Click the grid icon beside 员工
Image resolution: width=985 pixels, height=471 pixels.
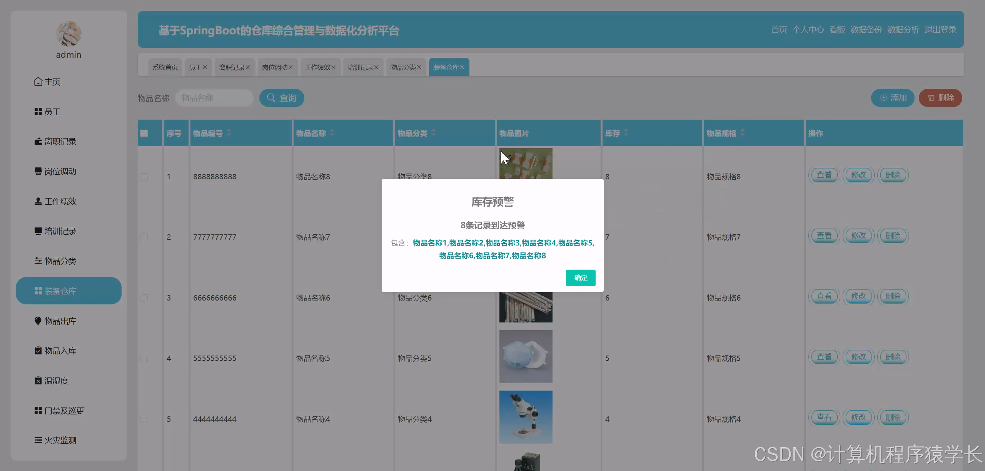(38, 112)
